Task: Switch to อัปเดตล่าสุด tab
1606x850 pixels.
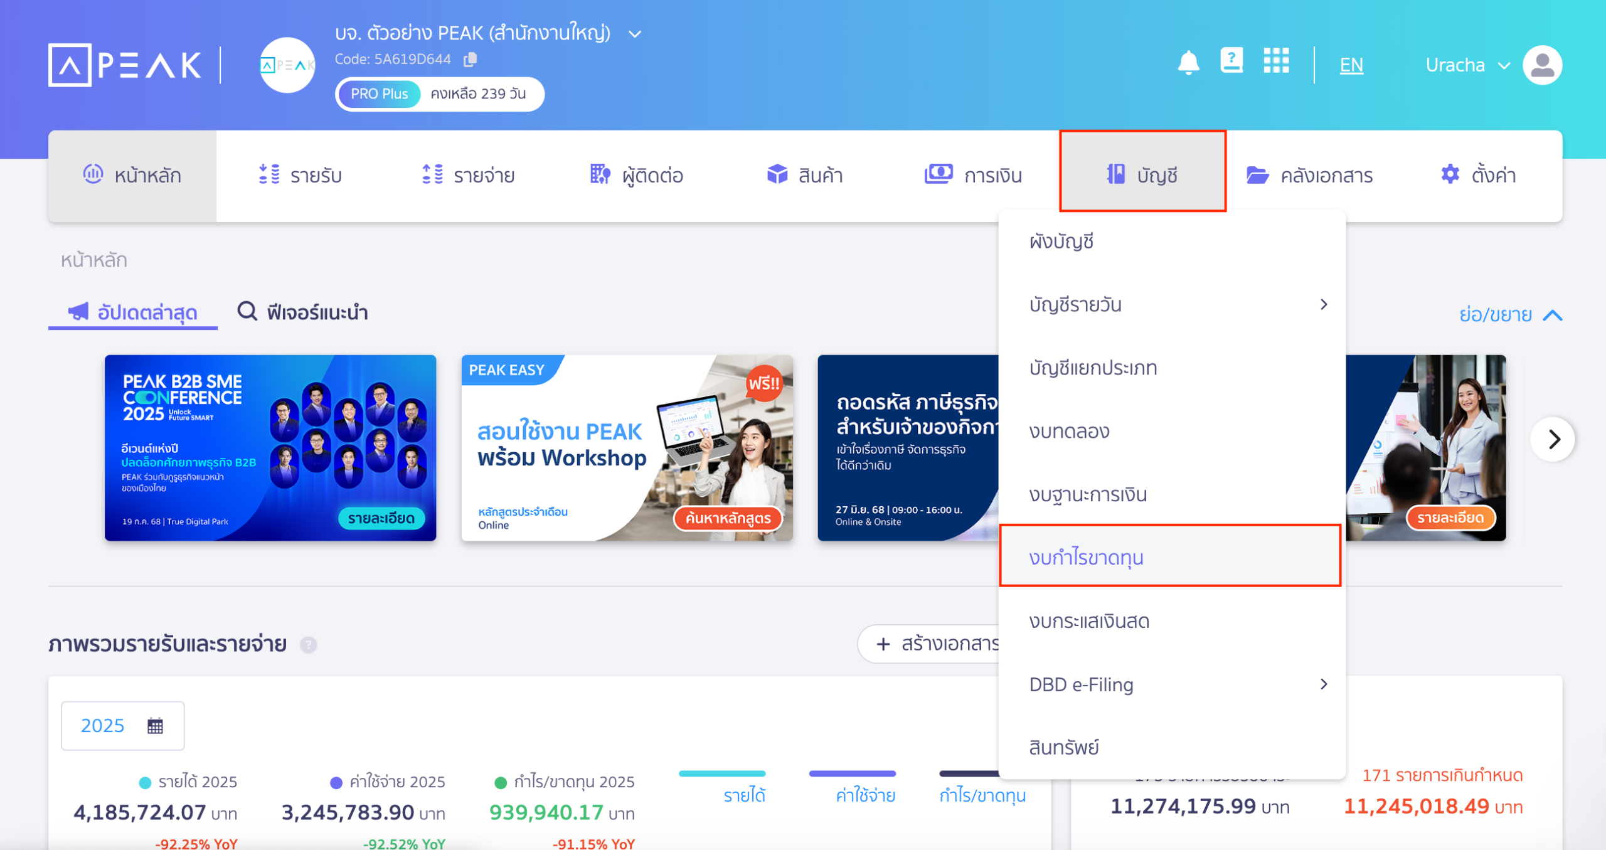Action: 133,312
